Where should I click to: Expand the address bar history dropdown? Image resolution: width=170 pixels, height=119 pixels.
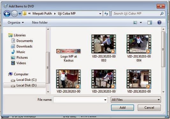[x=100, y=14]
